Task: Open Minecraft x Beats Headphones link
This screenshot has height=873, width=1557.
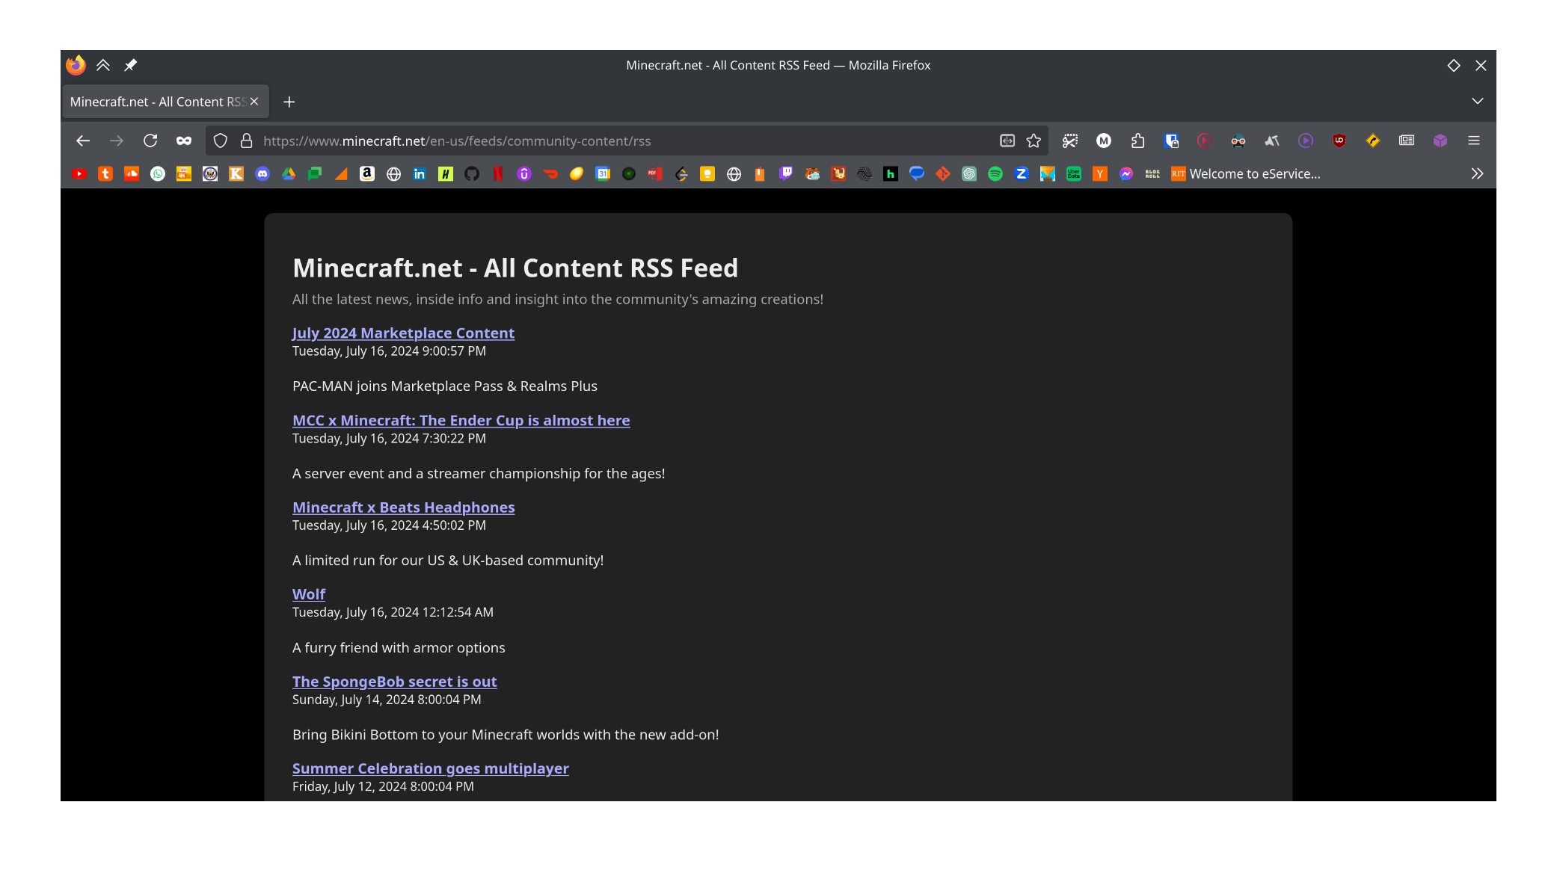Action: point(403,508)
